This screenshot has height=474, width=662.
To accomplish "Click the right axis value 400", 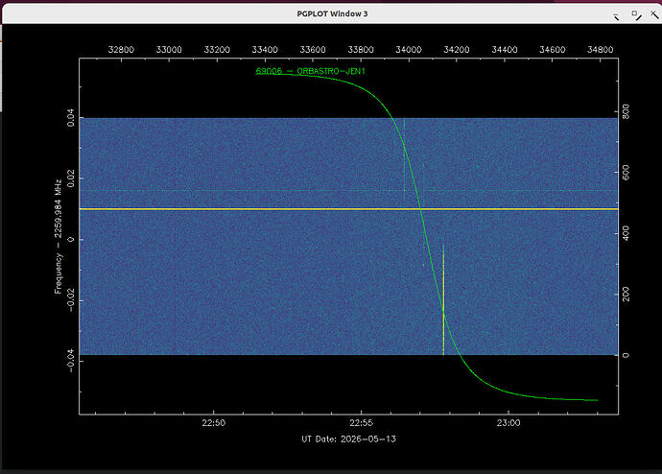I will pos(626,233).
